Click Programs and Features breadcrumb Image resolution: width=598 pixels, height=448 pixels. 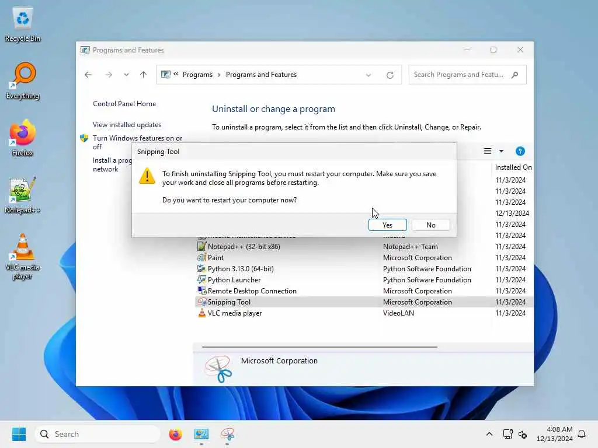261,75
